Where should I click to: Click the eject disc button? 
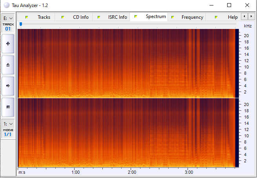click(8, 65)
